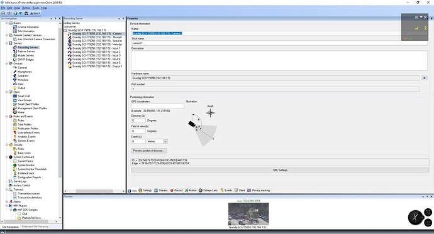Select Axis One-click Camera Connection
The height and width of the screenshot is (234, 434).
point(36,39)
